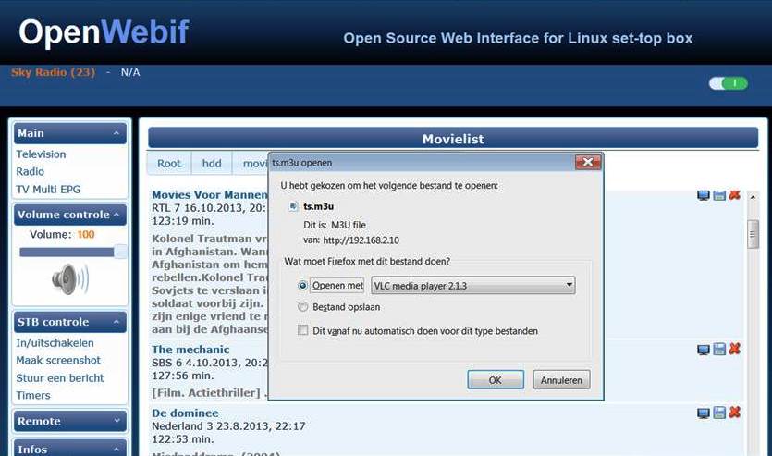Viewport: 772px width, 456px height.
Task: Download De dominee recording with disk icon
Action: point(719,413)
